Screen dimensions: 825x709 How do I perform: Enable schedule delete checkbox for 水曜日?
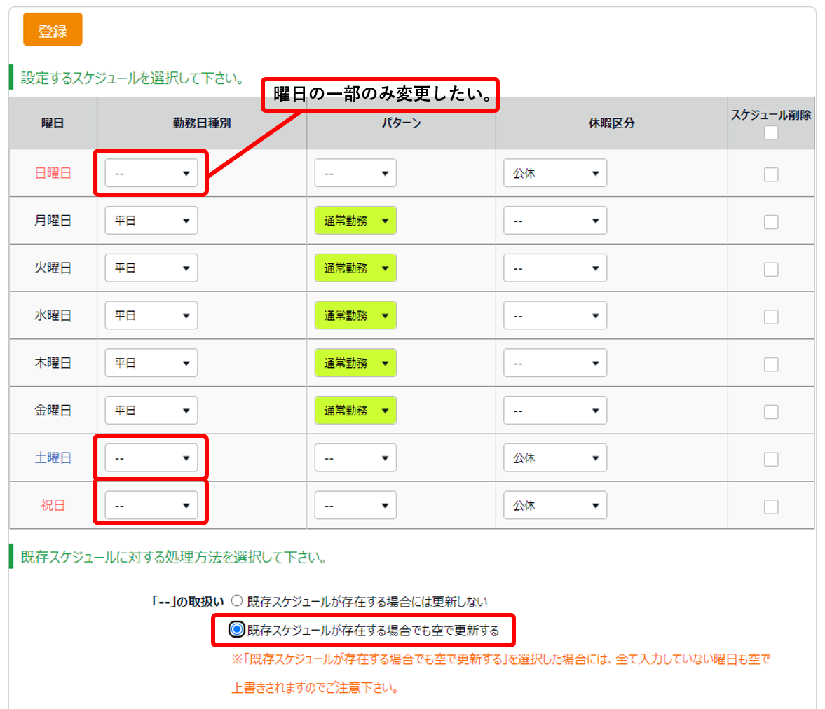771,317
